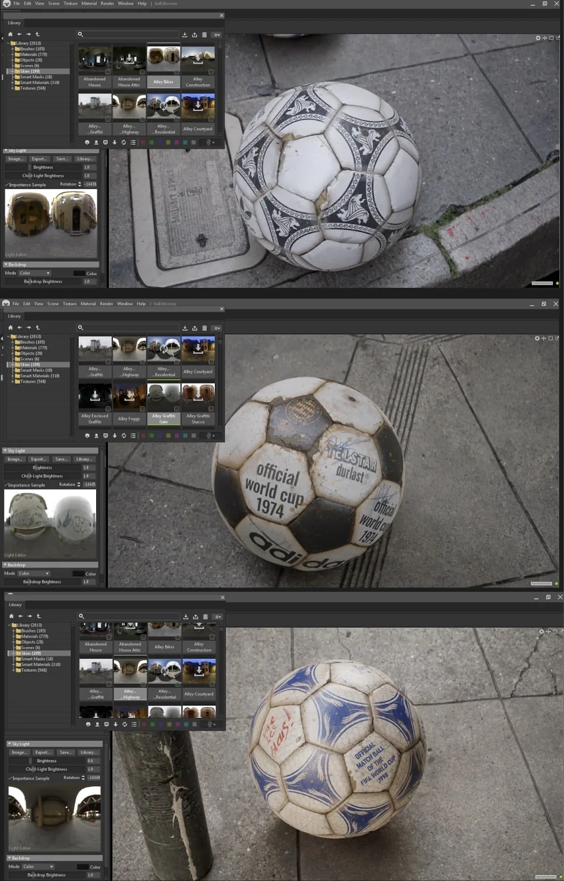This screenshot has height=881, width=564.
Task: Tick the Alley Enclosed Graffiti thumbnail checkbox
Action: [108, 409]
